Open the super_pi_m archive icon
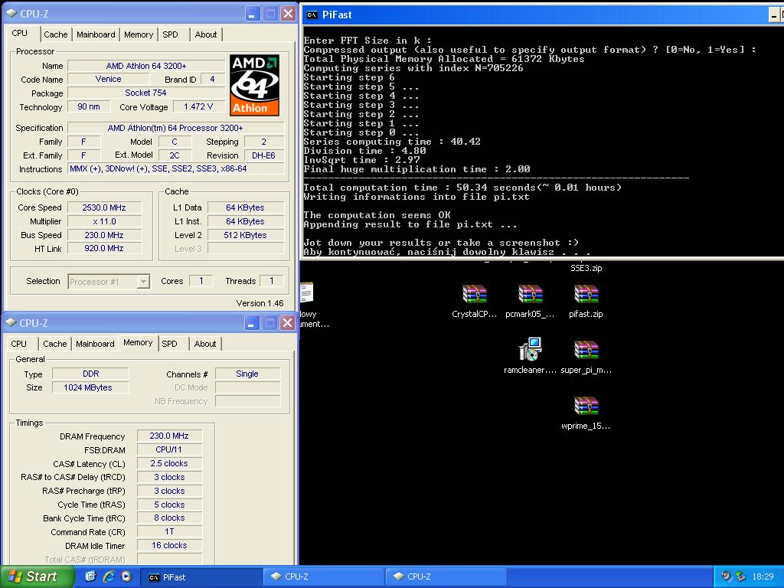Viewport: 784px width, 588px height. [586, 350]
